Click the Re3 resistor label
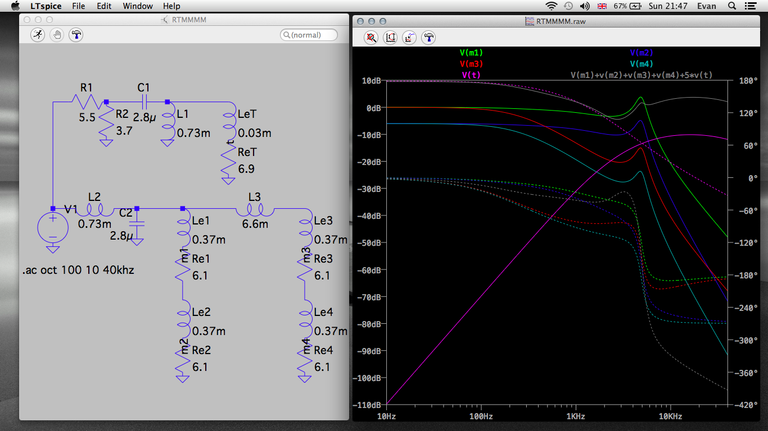Viewport: 768px width, 431px height. click(323, 259)
